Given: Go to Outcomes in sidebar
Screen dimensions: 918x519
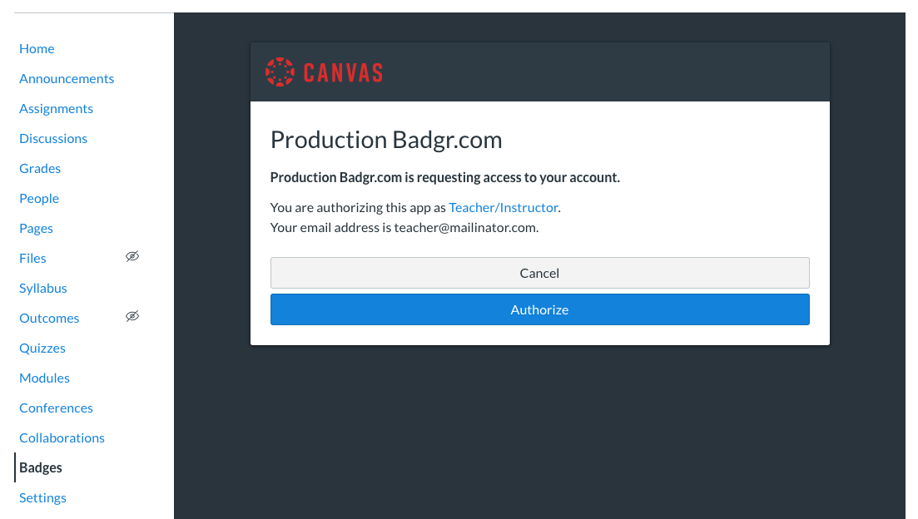Looking at the screenshot, I should tap(48, 318).
